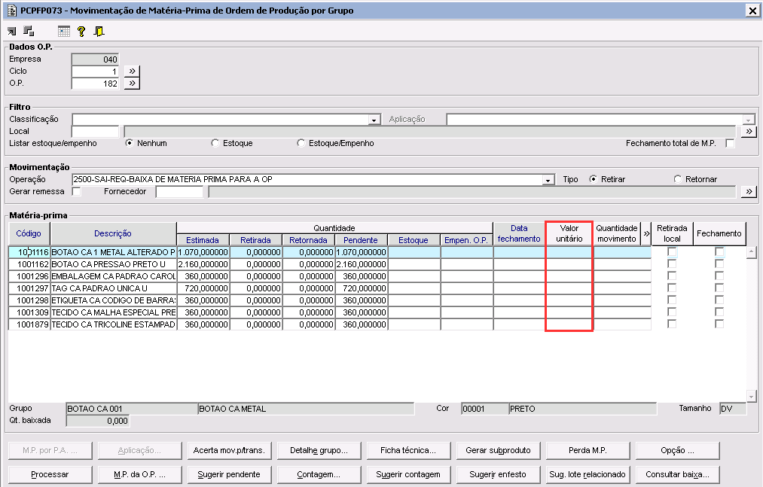Open the lookup arrow beside Ciclo field

pyautogui.click(x=132, y=71)
